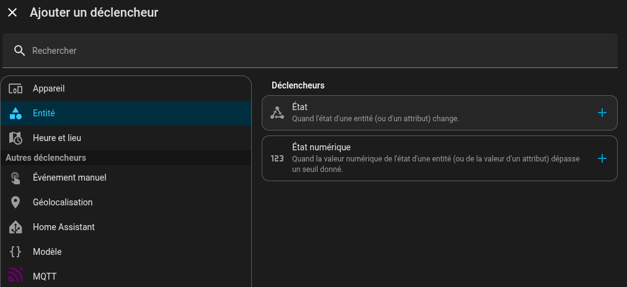
Task: Open the Heure et lieu category
Action: pyautogui.click(x=57, y=138)
